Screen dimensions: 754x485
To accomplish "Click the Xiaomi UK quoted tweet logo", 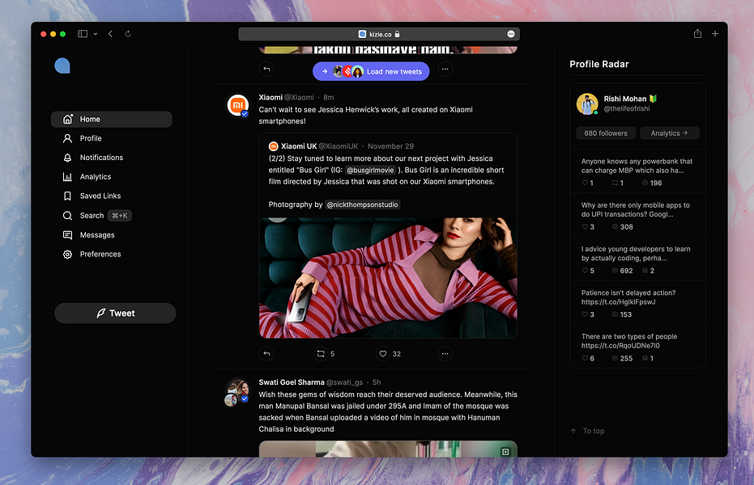I will coord(273,146).
